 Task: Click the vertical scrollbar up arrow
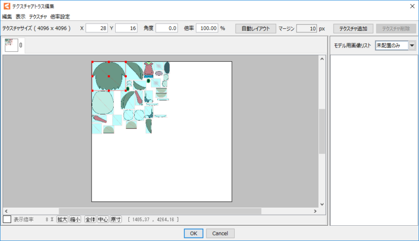[322, 59]
